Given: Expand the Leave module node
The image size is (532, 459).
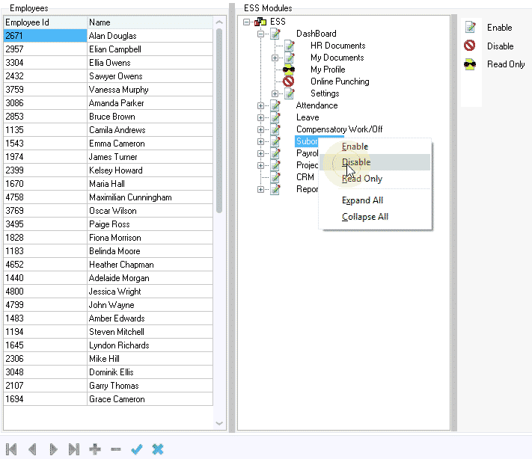Looking at the screenshot, I should 260,117.
